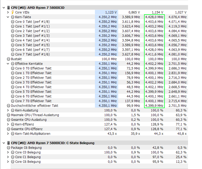The width and height of the screenshot is (202, 169).
Task: Click the 99,9 MHz minimum of Durchschnittlicher effektiver Takt
Action: [x=133, y=105]
